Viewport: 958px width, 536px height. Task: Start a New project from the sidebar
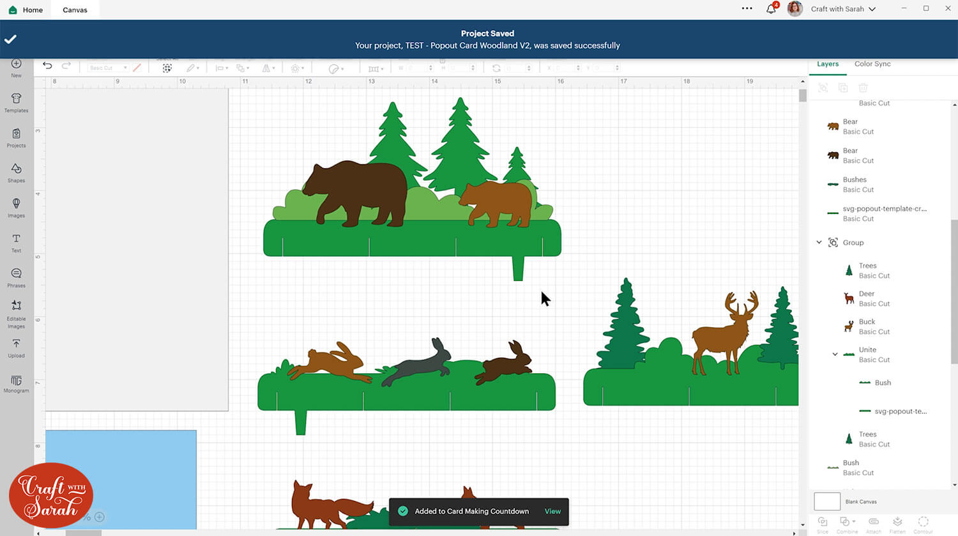point(17,67)
